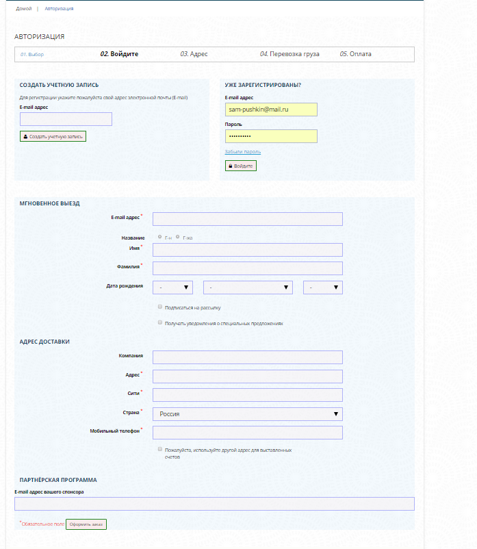This screenshot has width=477, height=549.
Task: Open the Домой breadcrumb link
Action: click(24, 9)
